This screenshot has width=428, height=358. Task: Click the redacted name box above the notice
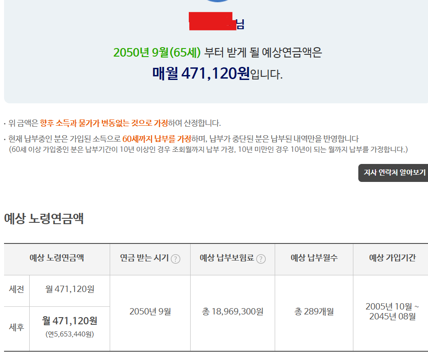(x=212, y=21)
